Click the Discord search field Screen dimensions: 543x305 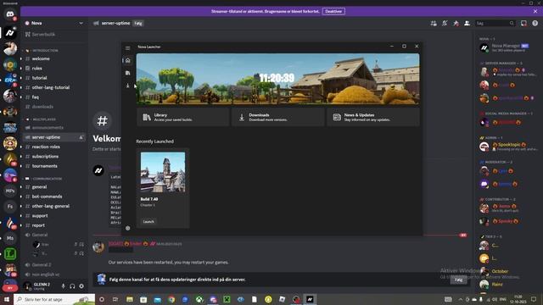pyautogui.click(x=495, y=23)
